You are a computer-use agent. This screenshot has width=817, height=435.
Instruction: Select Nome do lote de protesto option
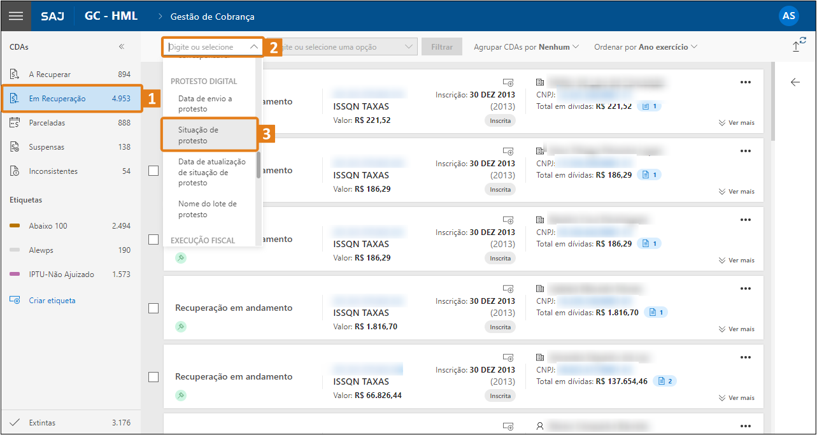[208, 209]
